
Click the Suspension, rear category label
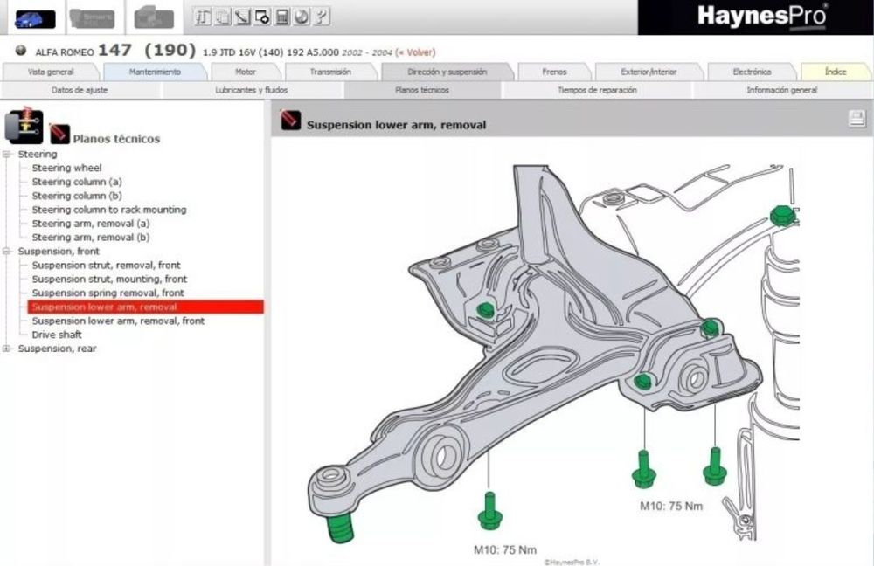(57, 349)
